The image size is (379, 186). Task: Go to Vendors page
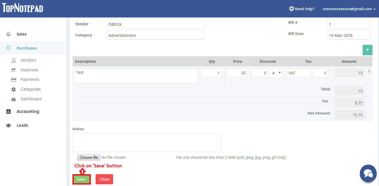click(28, 60)
